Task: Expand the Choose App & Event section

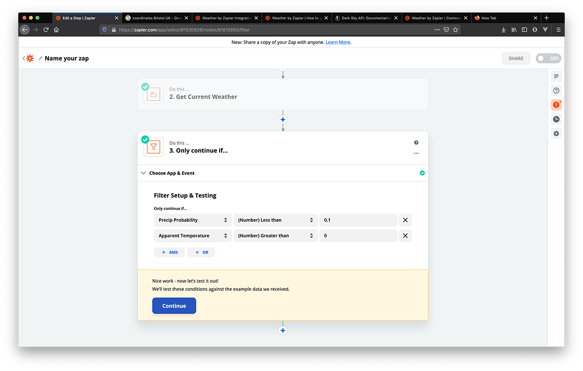Action: [283, 173]
